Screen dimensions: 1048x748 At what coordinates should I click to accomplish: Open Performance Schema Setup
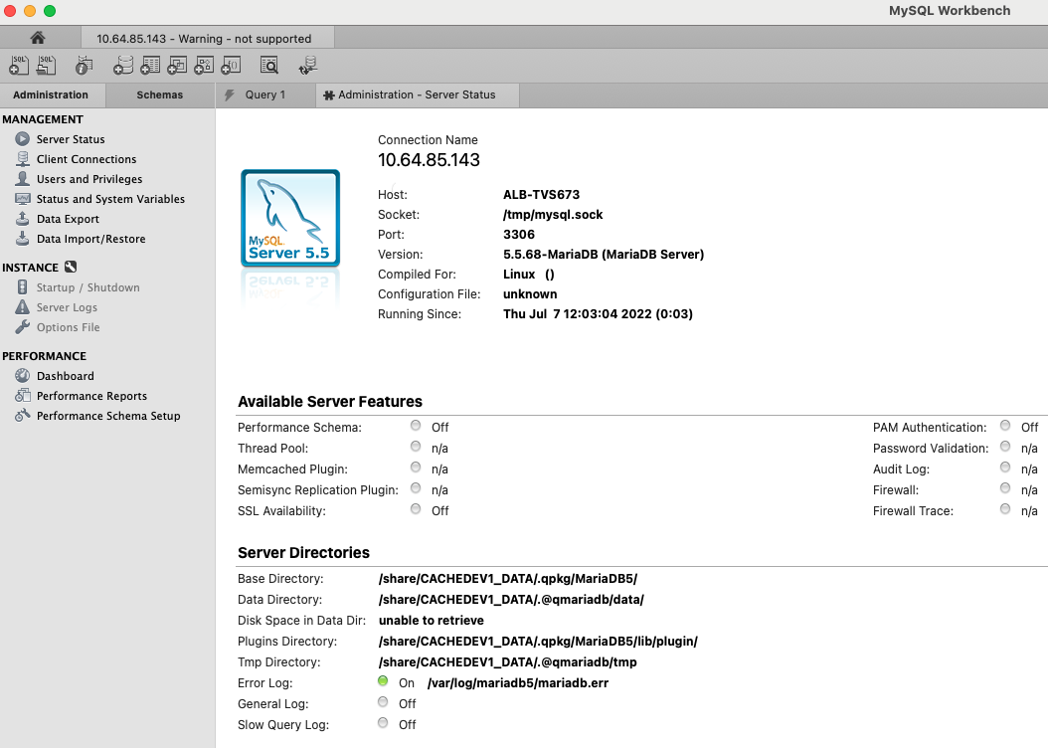click(x=108, y=416)
